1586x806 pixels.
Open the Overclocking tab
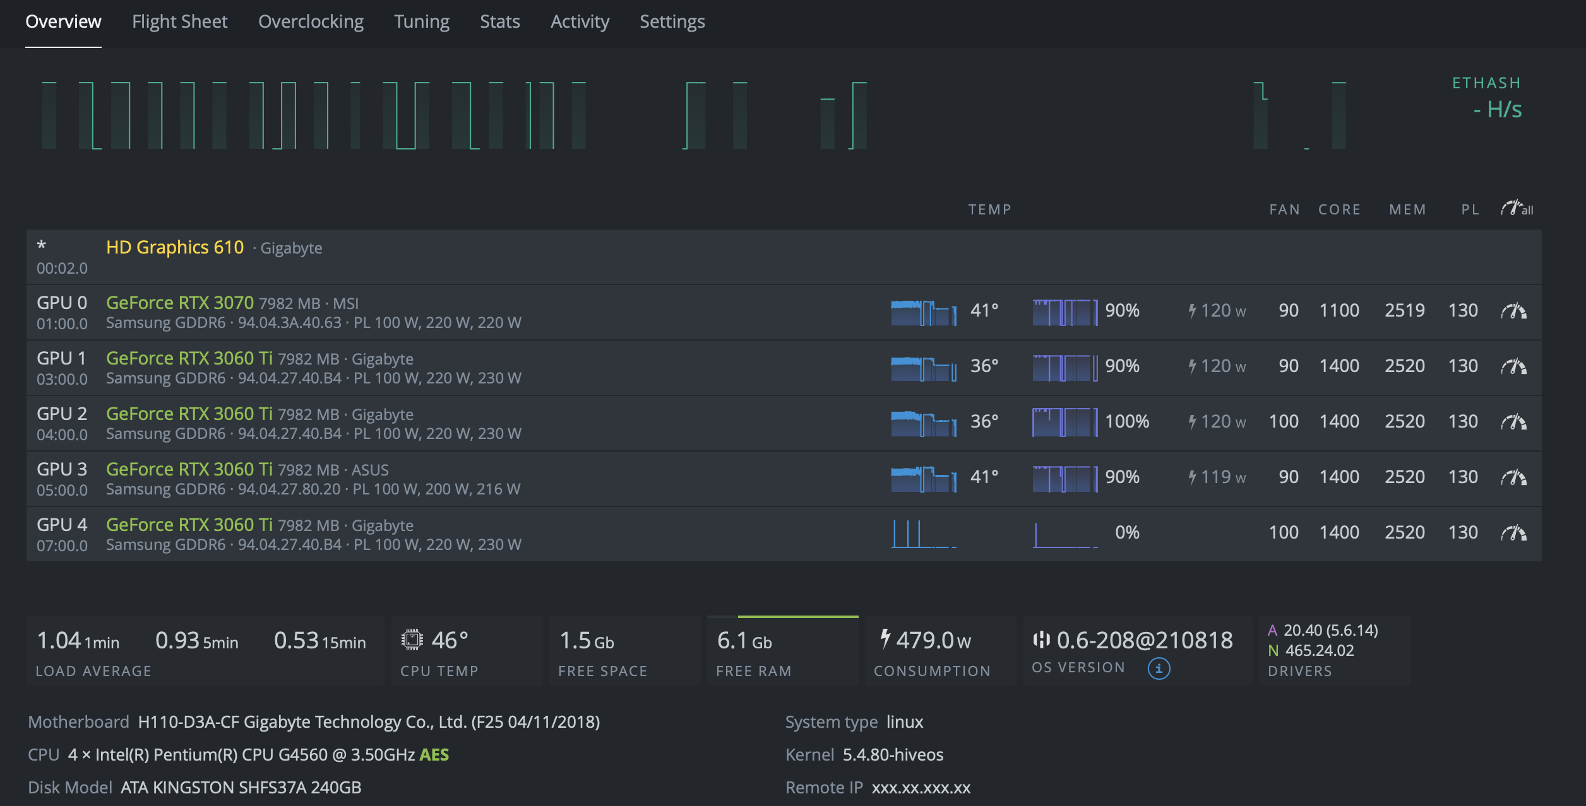[311, 22]
